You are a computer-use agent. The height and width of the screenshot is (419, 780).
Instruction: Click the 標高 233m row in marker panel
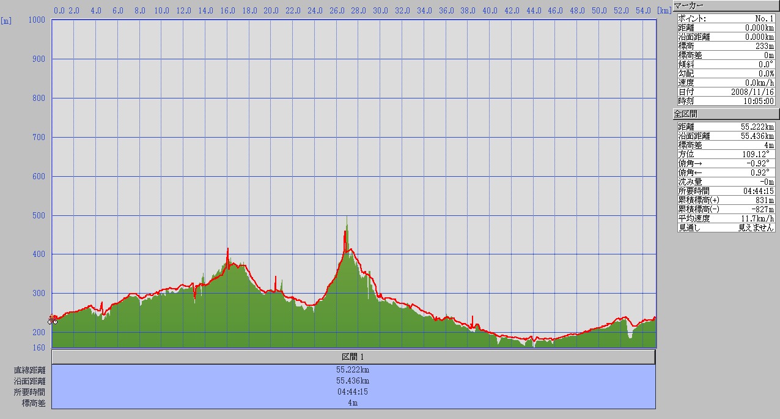(x=726, y=46)
